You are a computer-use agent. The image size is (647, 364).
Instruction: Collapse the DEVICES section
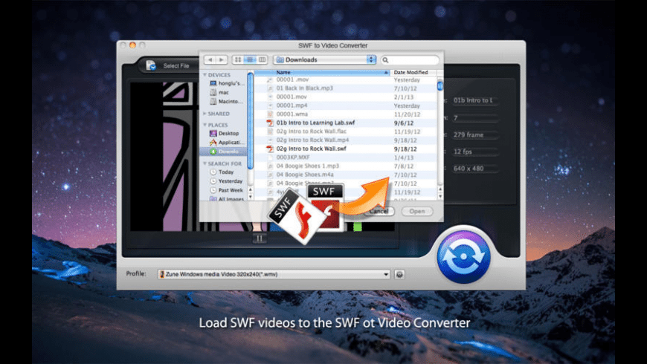pos(205,75)
